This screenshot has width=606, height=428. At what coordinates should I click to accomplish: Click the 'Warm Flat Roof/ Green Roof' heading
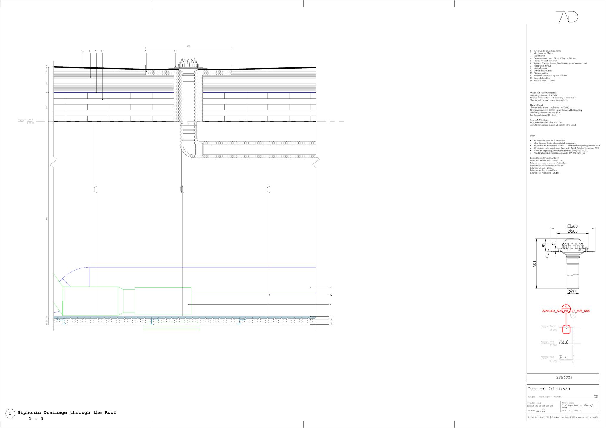(543, 93)
